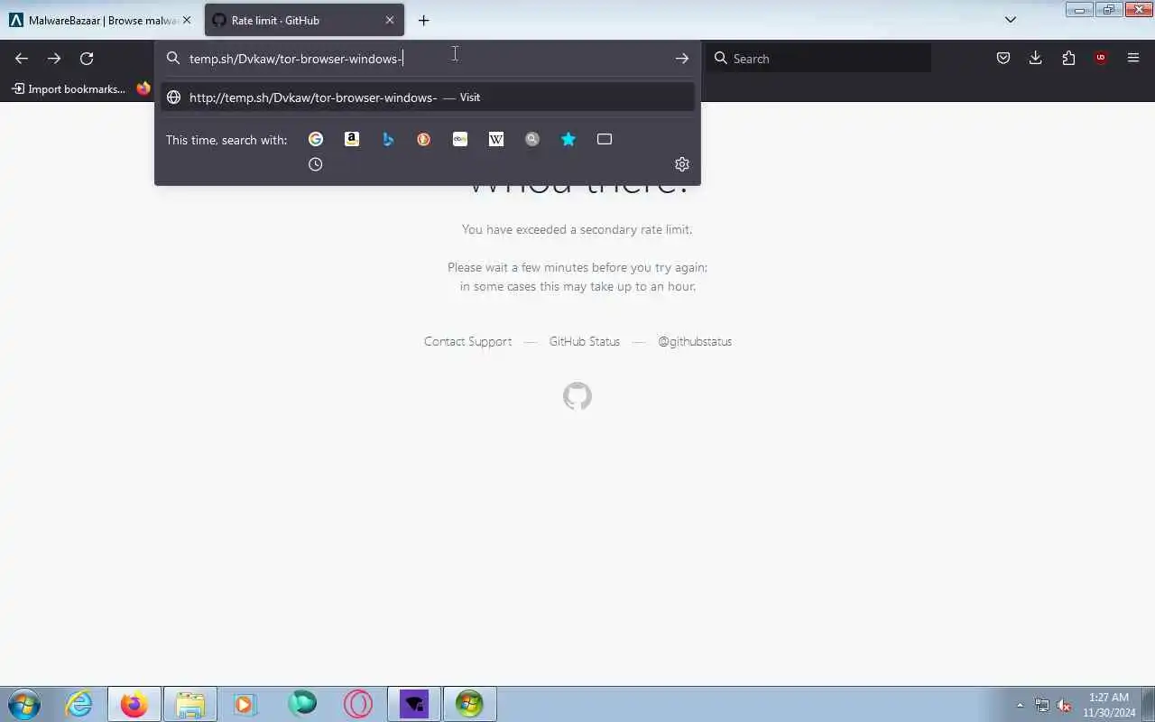This screenshot has height=722, width=1155.
Task: Search with Bing this time
Action: [x=388, y=139]
